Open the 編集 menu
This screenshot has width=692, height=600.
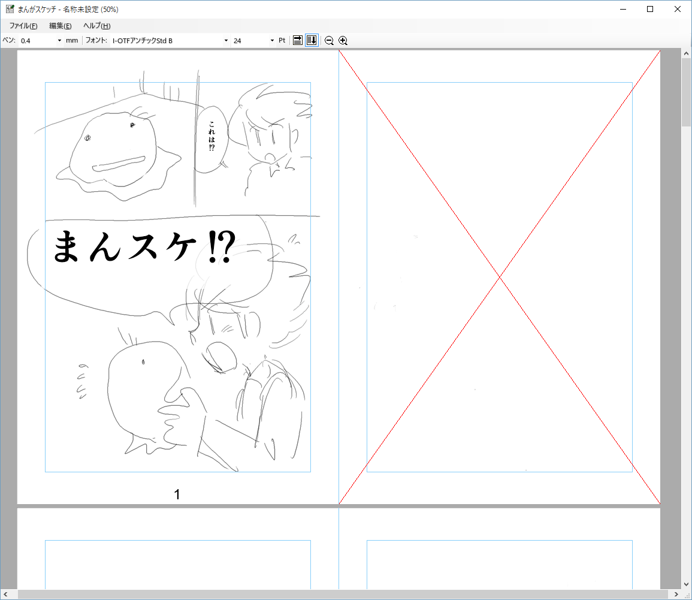pyautogui.click(x=59, y=26)
